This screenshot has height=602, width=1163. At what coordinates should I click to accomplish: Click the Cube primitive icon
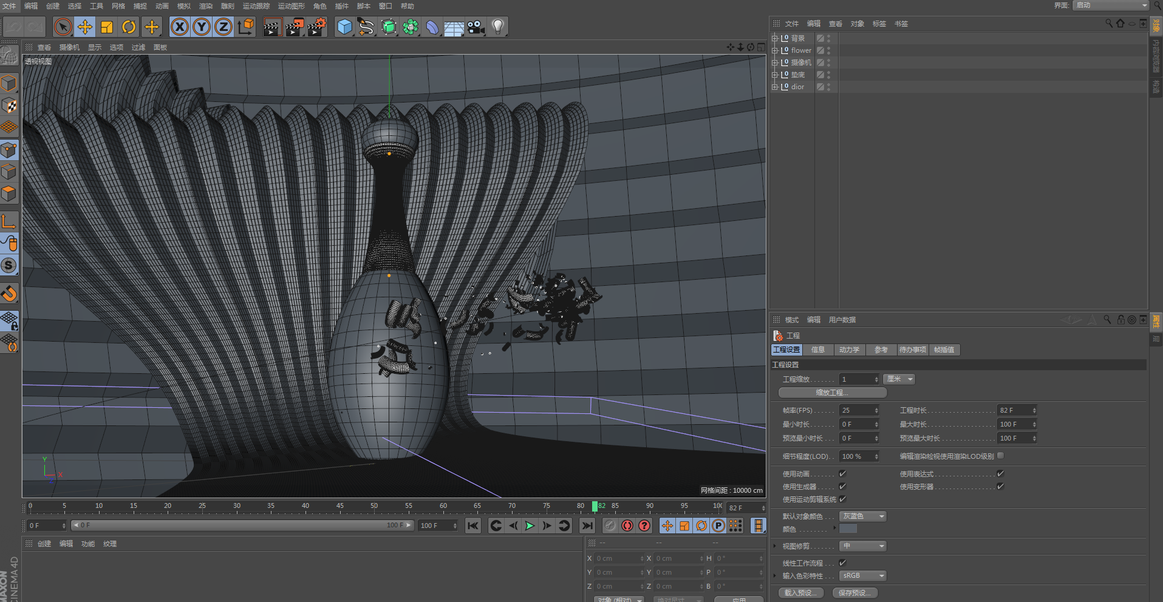pyautogui.click(x=344, y=27)
